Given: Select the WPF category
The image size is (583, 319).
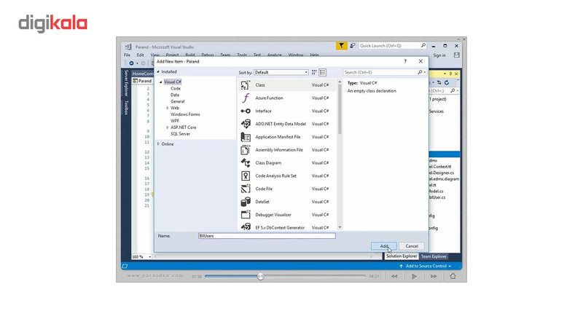Looking at the screenshot, I should [x=175, y=121].
